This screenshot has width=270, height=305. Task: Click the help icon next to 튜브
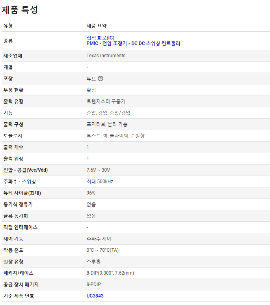101,79
